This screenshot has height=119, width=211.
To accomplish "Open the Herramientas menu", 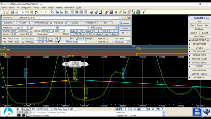I will [69, 8].
